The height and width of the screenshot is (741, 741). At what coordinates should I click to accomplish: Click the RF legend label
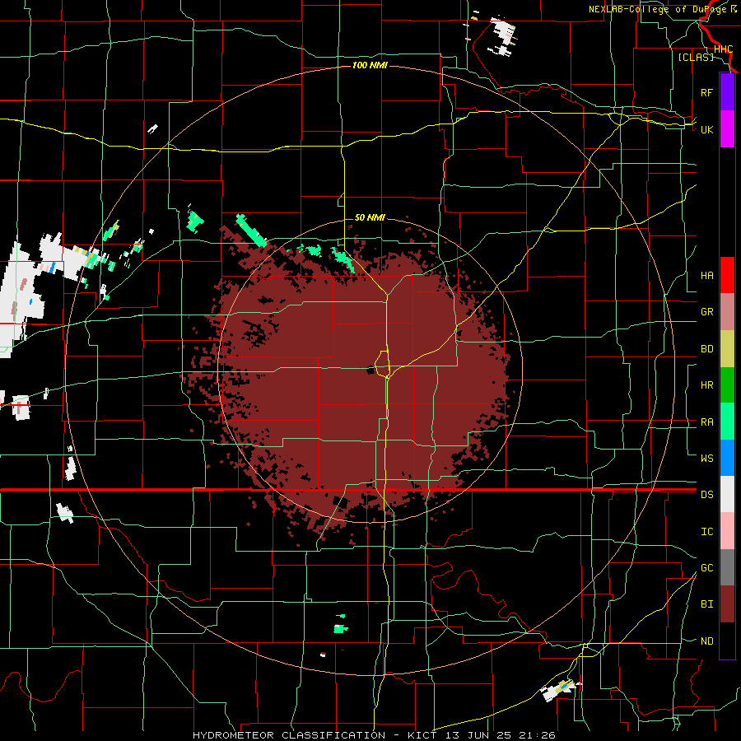706,92
